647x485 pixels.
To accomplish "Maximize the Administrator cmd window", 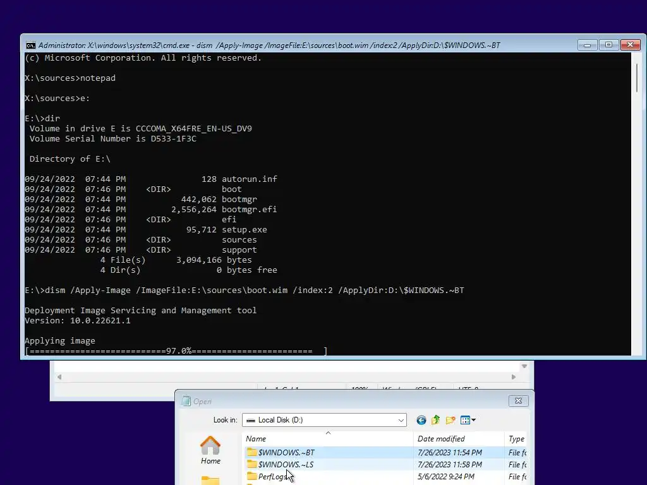I will pyautogui.click(x=608, y=45).
